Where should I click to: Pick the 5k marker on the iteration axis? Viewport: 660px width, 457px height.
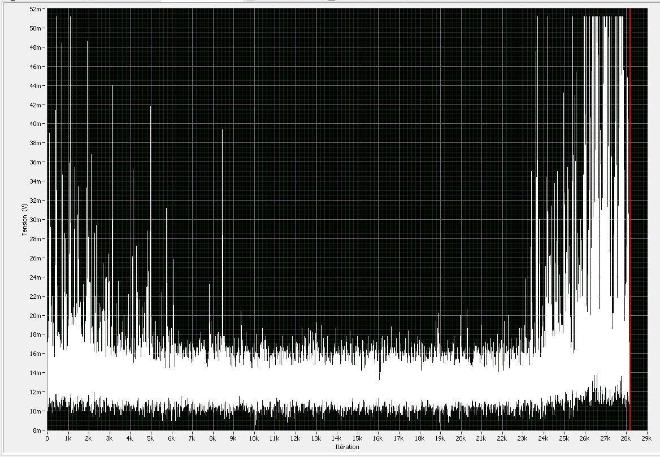click(150, 438)
